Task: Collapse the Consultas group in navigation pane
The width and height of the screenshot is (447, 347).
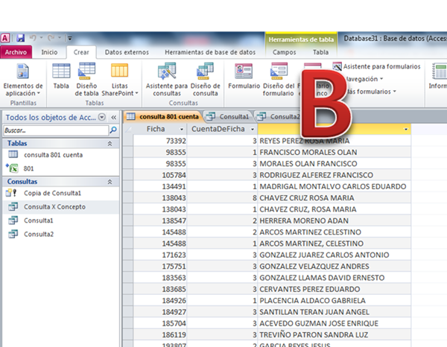Action: click(x=110, y=181)
